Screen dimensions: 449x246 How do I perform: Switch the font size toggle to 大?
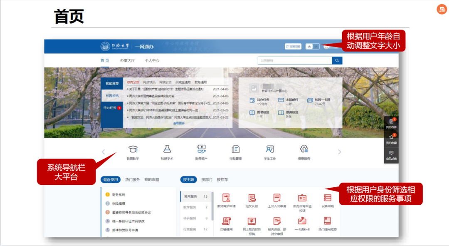[309, 47]
